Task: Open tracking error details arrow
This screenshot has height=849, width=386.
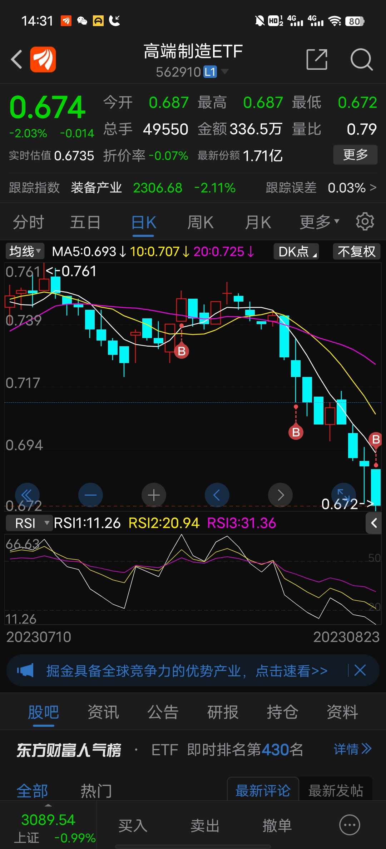Action: pyautogui.click(x=373, y=187)
